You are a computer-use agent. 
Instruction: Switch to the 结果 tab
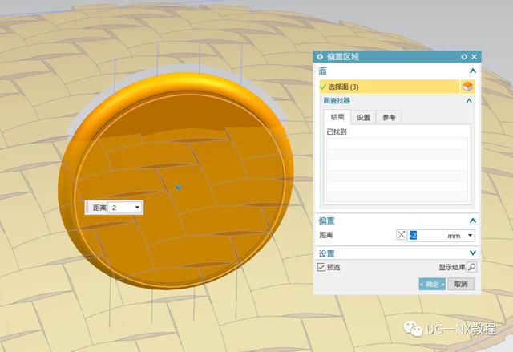(x=337, y=117)
